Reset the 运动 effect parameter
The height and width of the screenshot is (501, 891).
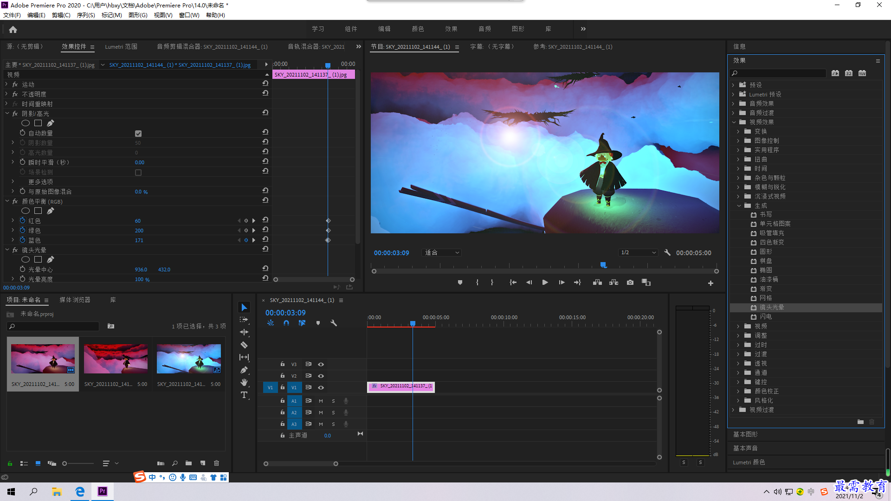pos(265,83)
